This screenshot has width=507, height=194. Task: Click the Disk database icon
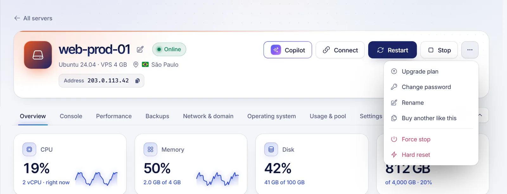(x=271, y=149)
